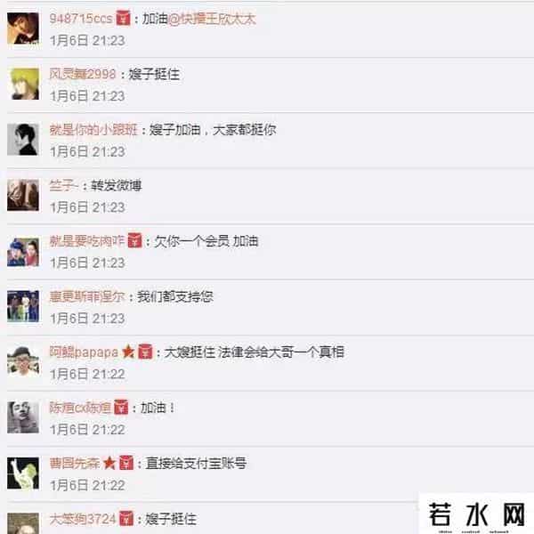The height and width of the screenshot is (534, 534).
Task: Click red envelope badge next to 大笨狗3724
Action: click(126, 518)
